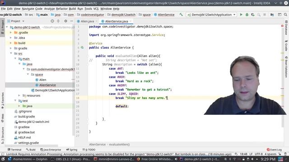
Task: Open the File menu
Action: [x=3, y=9]
